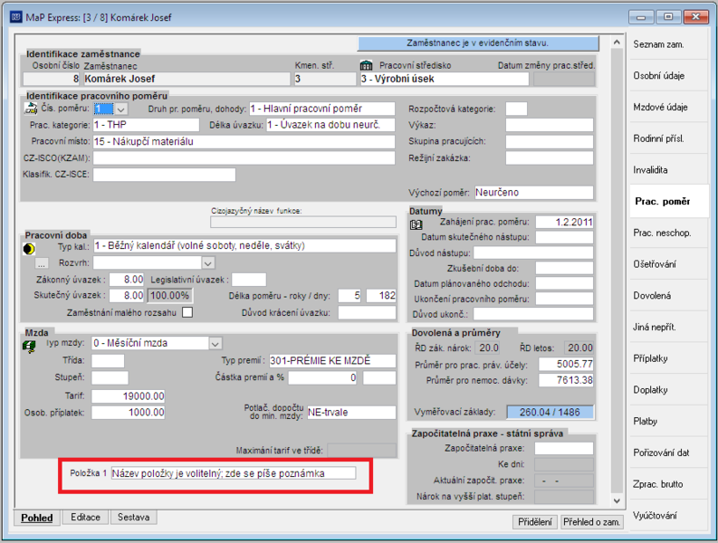718x543 pixels.
Task: Click the green icon in Mzda section
Action: click(29, 347)
